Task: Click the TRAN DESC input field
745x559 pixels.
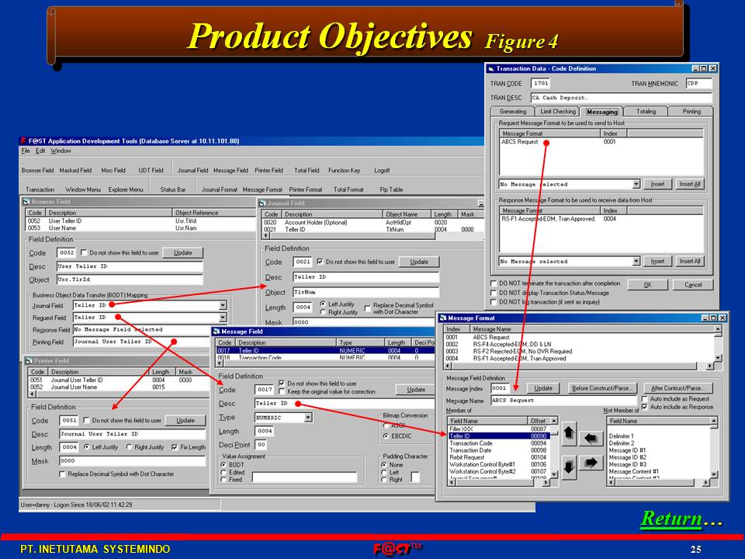Action: [621, 99]
